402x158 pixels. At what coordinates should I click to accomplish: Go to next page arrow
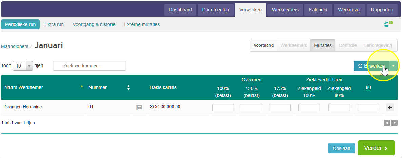(394, 123)
